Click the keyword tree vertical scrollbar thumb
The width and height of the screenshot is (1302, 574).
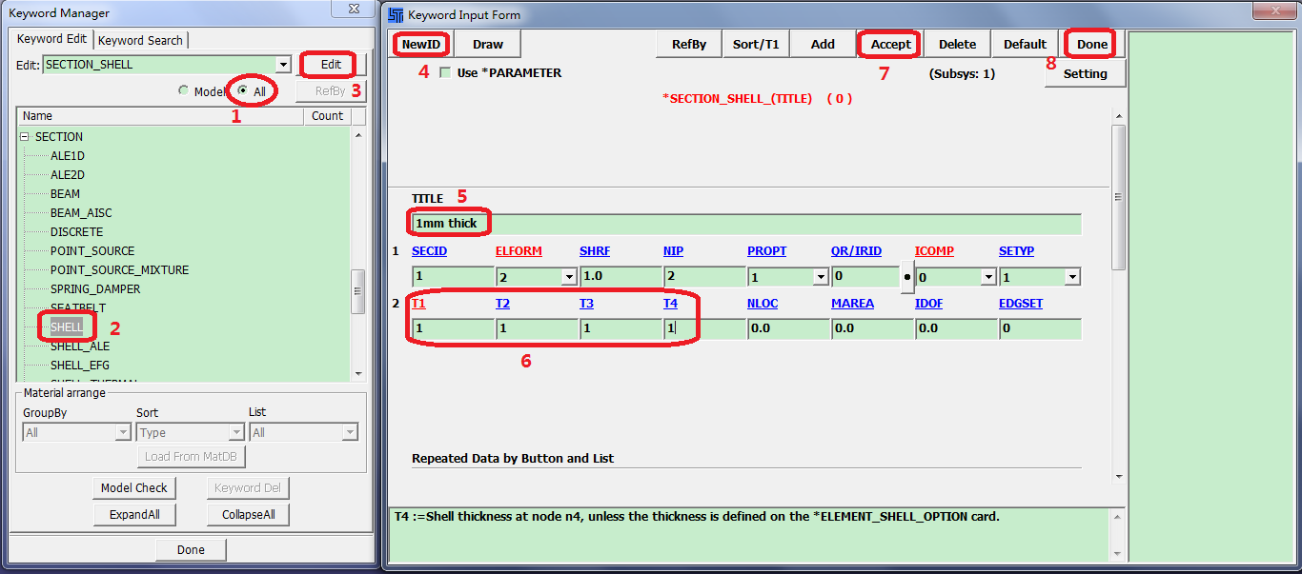click(x=358, y=291)
